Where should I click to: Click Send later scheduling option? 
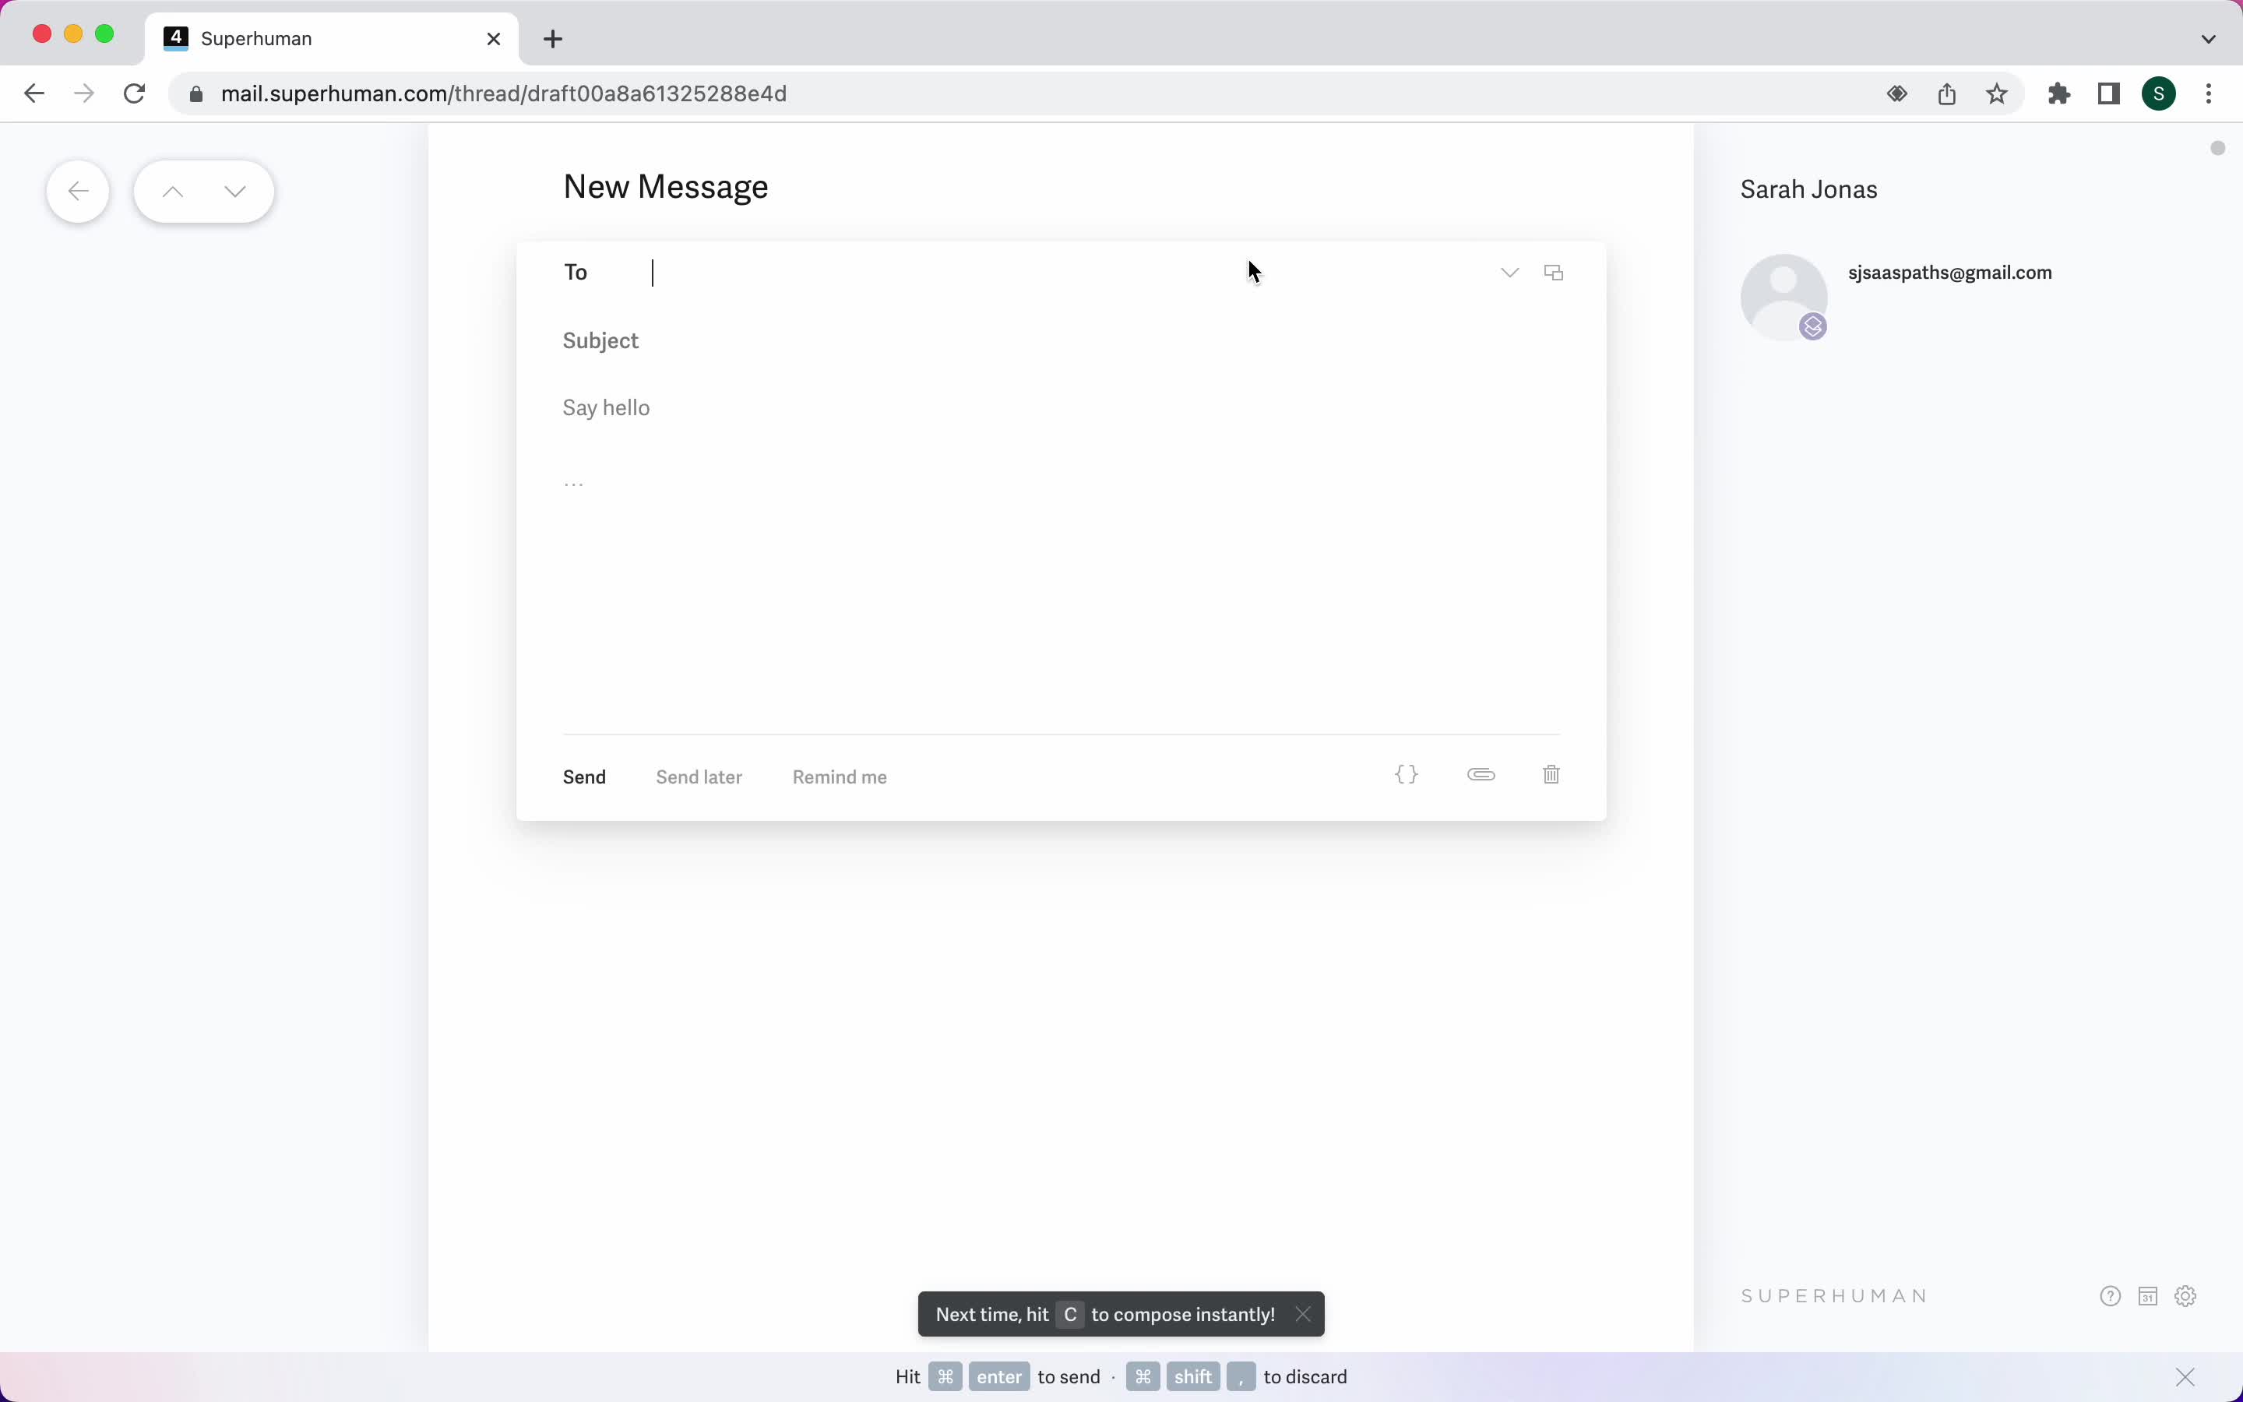coord(699,777)
